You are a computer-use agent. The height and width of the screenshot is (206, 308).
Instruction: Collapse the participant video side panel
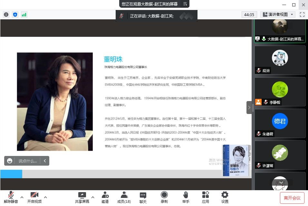tap(249, 108)
